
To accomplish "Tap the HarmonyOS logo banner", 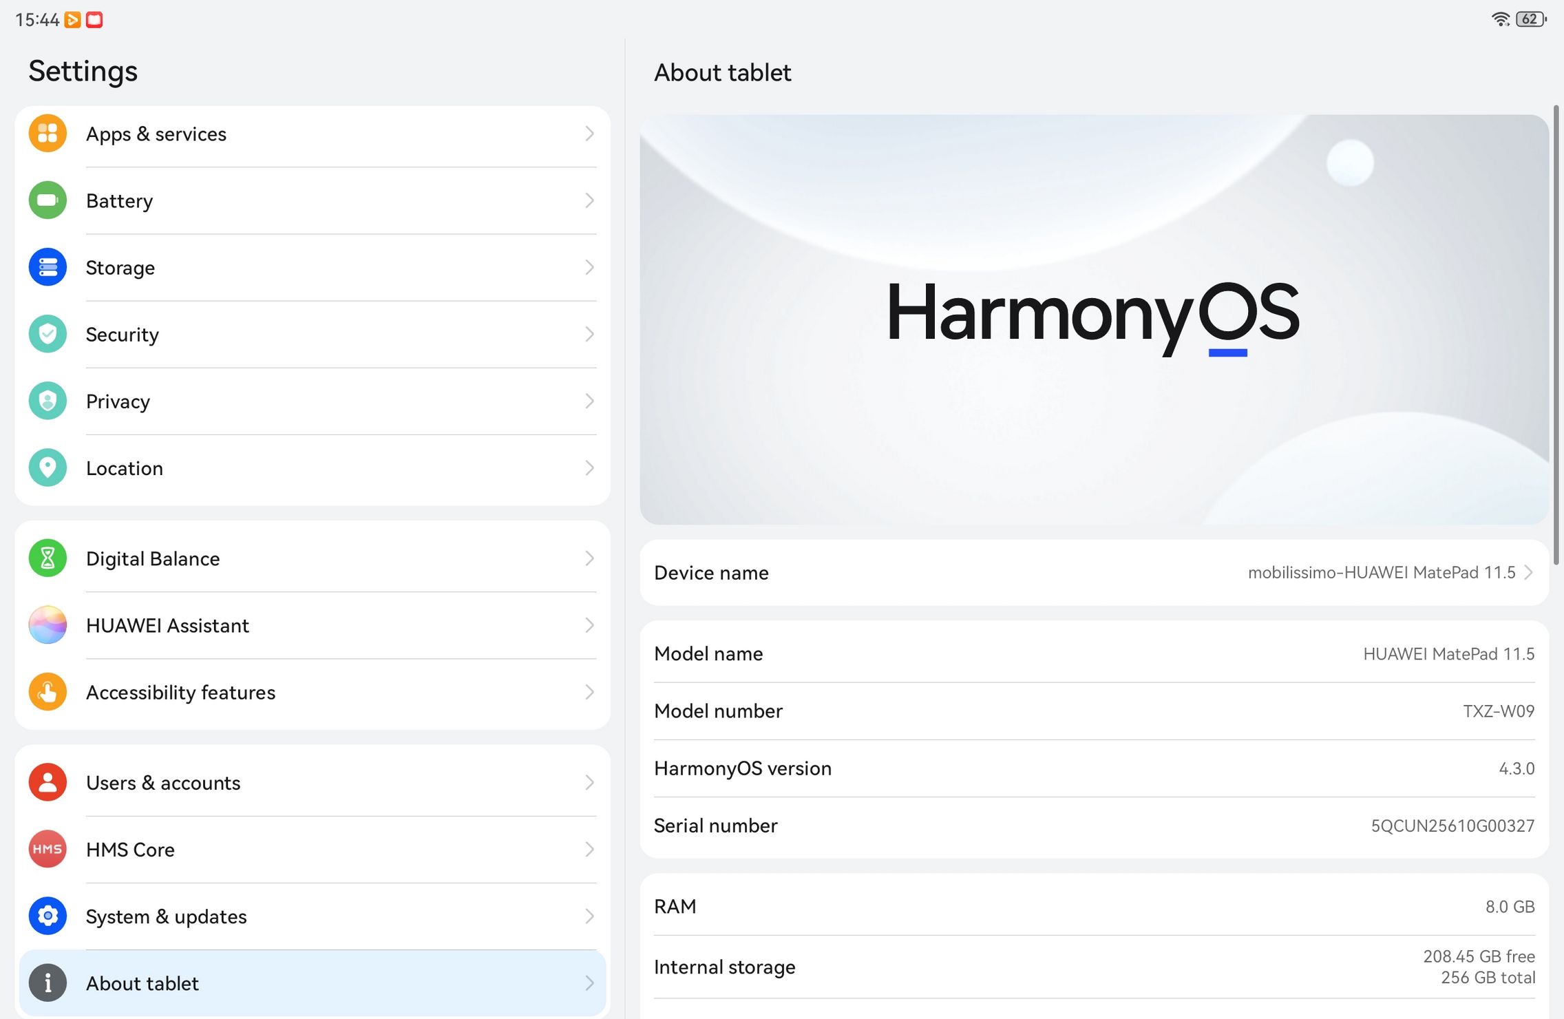I will [1094, 319].
